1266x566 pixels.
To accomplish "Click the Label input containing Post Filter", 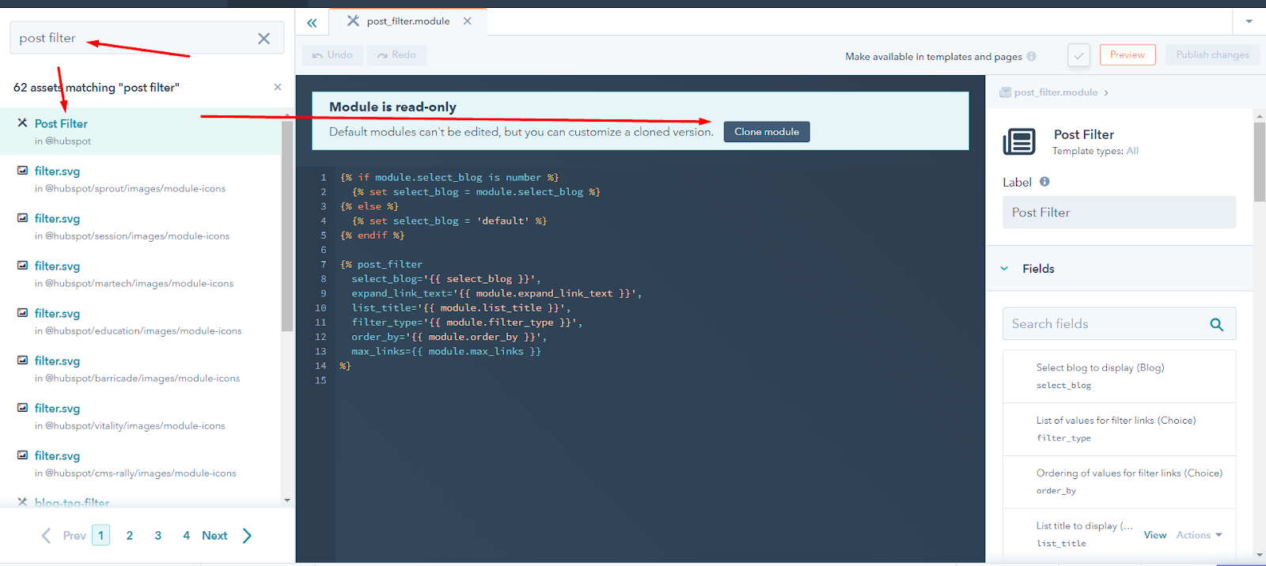I will point(1119,213).
